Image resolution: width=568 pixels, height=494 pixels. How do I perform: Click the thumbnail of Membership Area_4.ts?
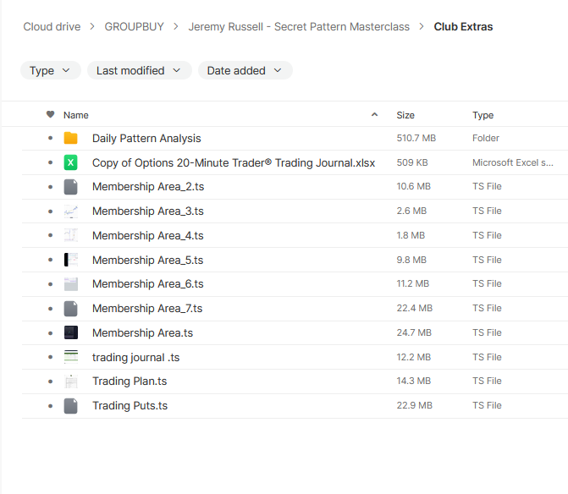tap(70, 235)
